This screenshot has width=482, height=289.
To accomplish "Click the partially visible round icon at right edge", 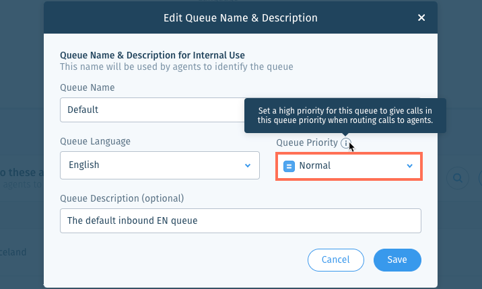I will [x=481, y=178].
